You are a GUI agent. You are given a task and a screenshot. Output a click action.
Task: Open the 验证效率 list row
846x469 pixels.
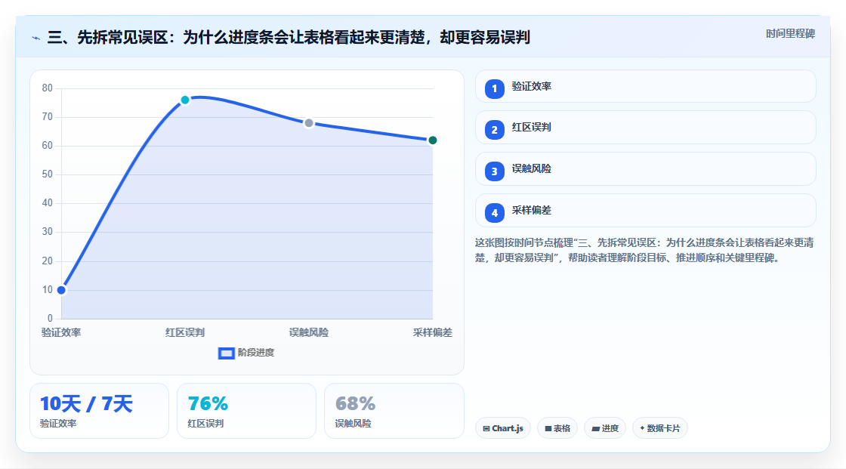click(x=645, y=86)
